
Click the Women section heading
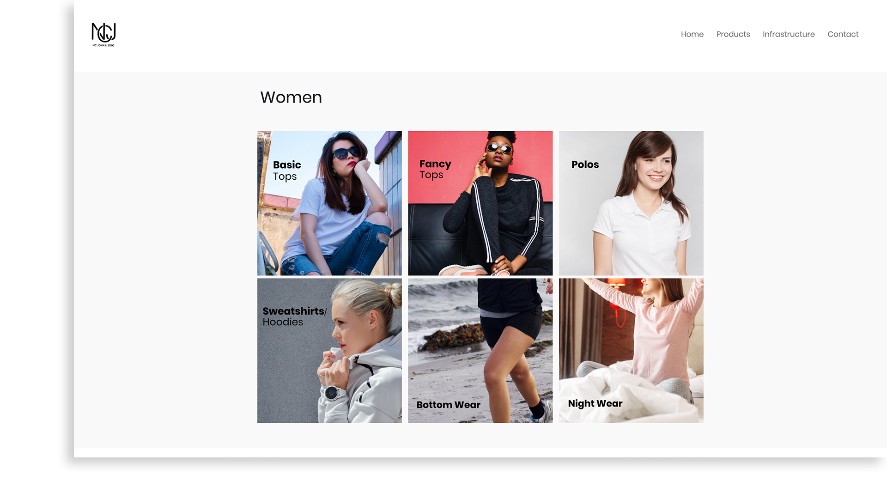coord(291,97)
